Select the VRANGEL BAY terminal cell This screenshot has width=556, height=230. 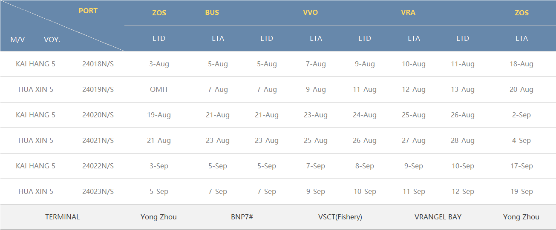tap(438, 217)
